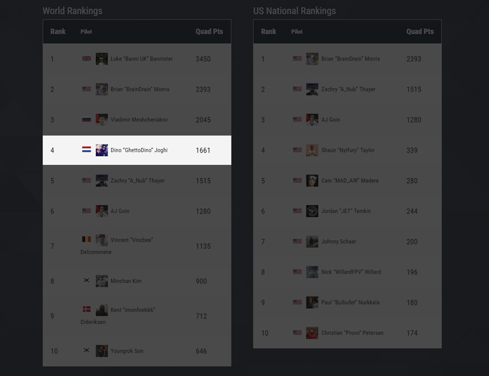Click the Danish flag beside Kent Dideriksen
Image resolution: width=489 pixels, height=376 pixels.
[x=86, y=310]
